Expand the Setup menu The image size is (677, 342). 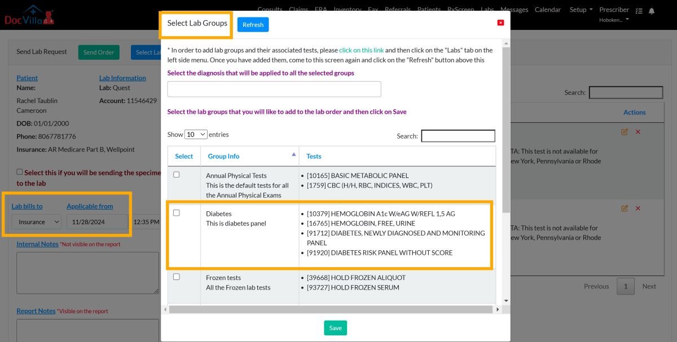581,10
